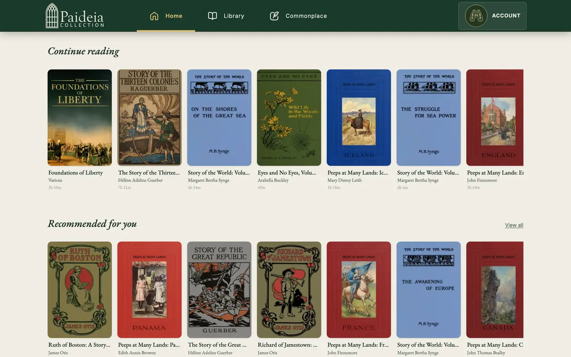Click Recommended for you heading
Image resolution: width=571 pixels, height=357 pixels.
[x=92, y=224]
